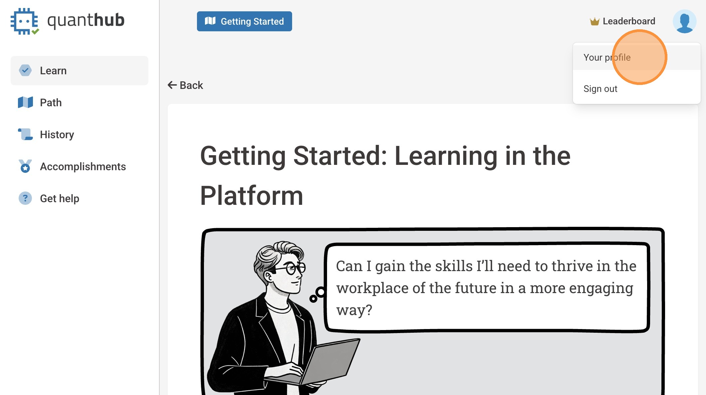This screenshot has width=706, height=395.
Task: Open the user avatar profile menu
Action: pos(684,21)
